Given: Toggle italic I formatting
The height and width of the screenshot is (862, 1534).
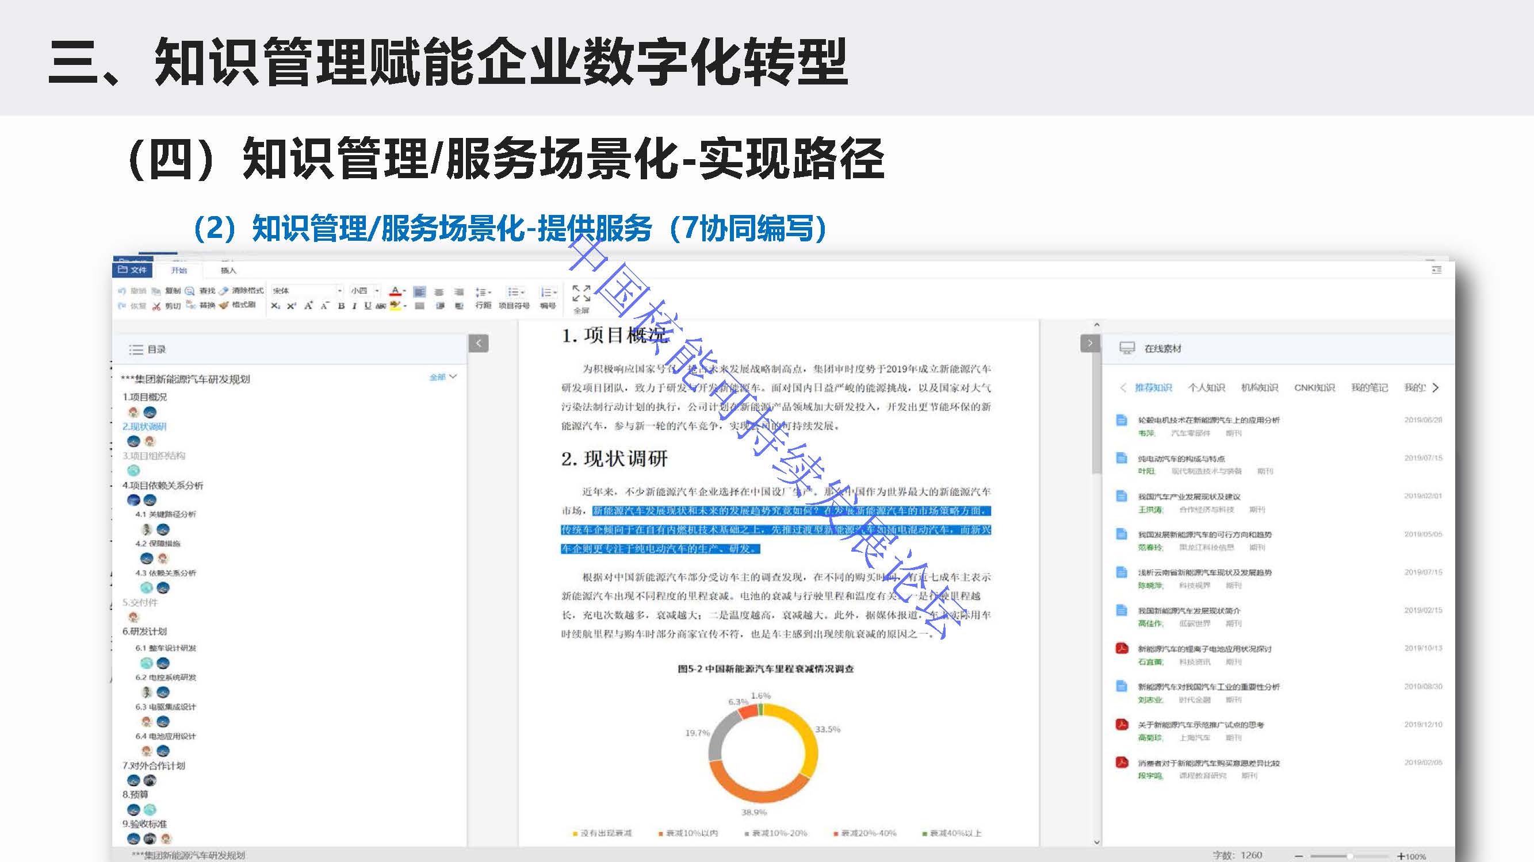Looking at the screenshot, I should (354, 306).
